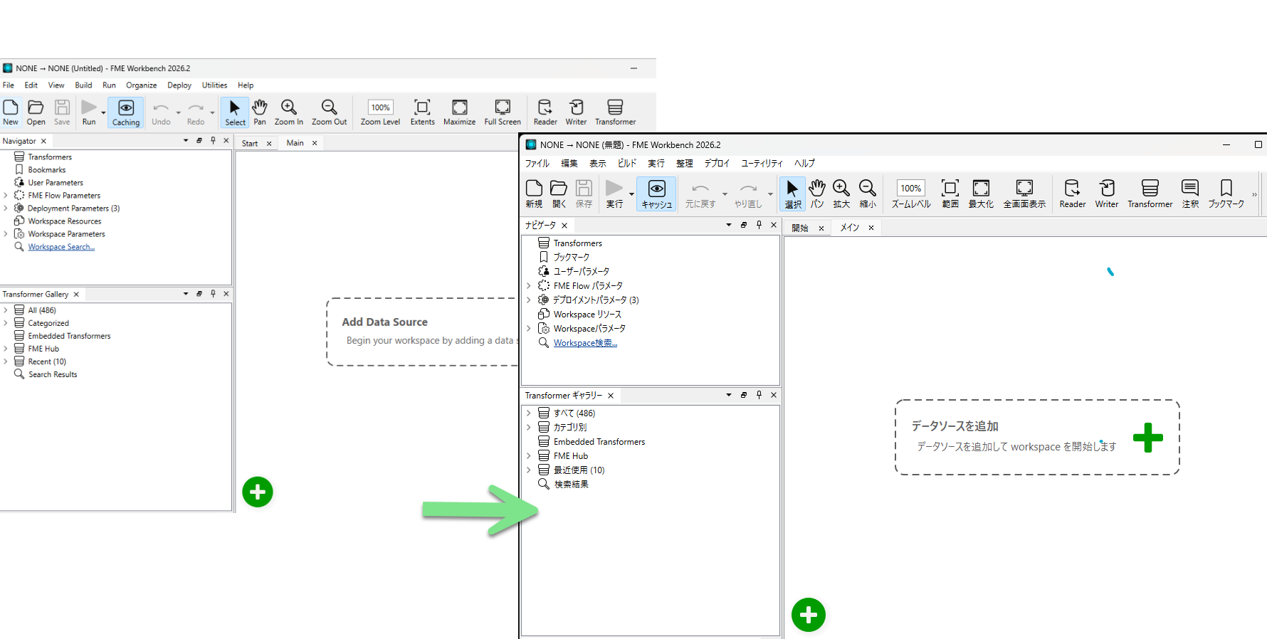Open Workspace Search link in English Navigator
The image size is (1267, 639).
[x=61, y=247]
